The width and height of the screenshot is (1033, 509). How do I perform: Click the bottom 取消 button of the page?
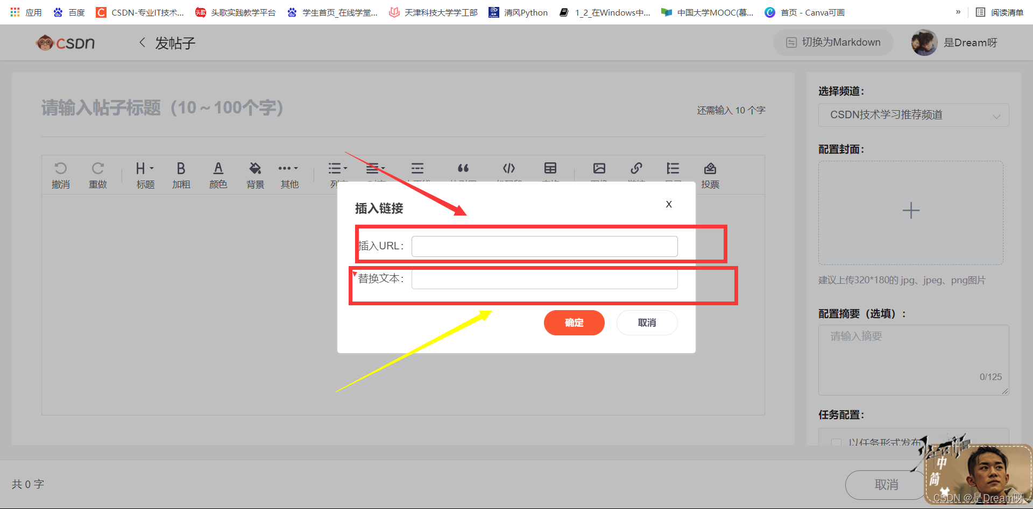(x=886, y=485)
